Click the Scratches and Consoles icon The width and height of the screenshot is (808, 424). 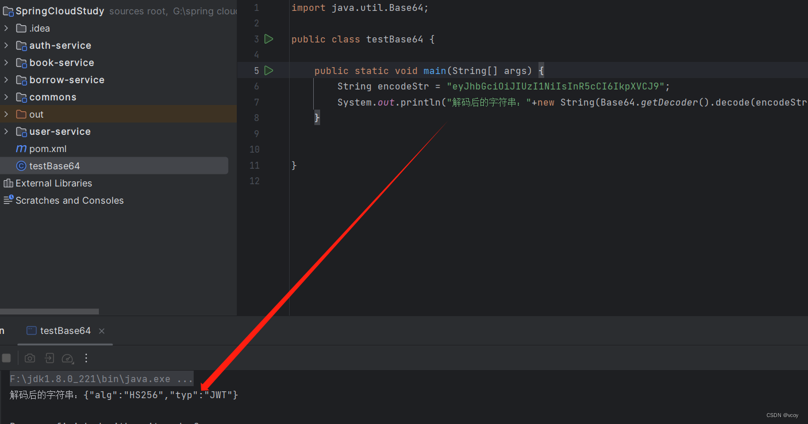pos(8,200)
